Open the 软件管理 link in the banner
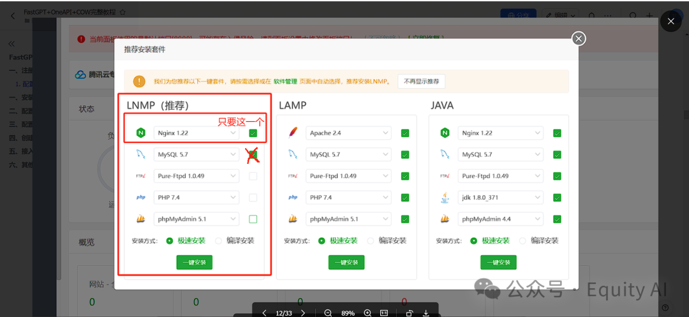 [286, 81]
